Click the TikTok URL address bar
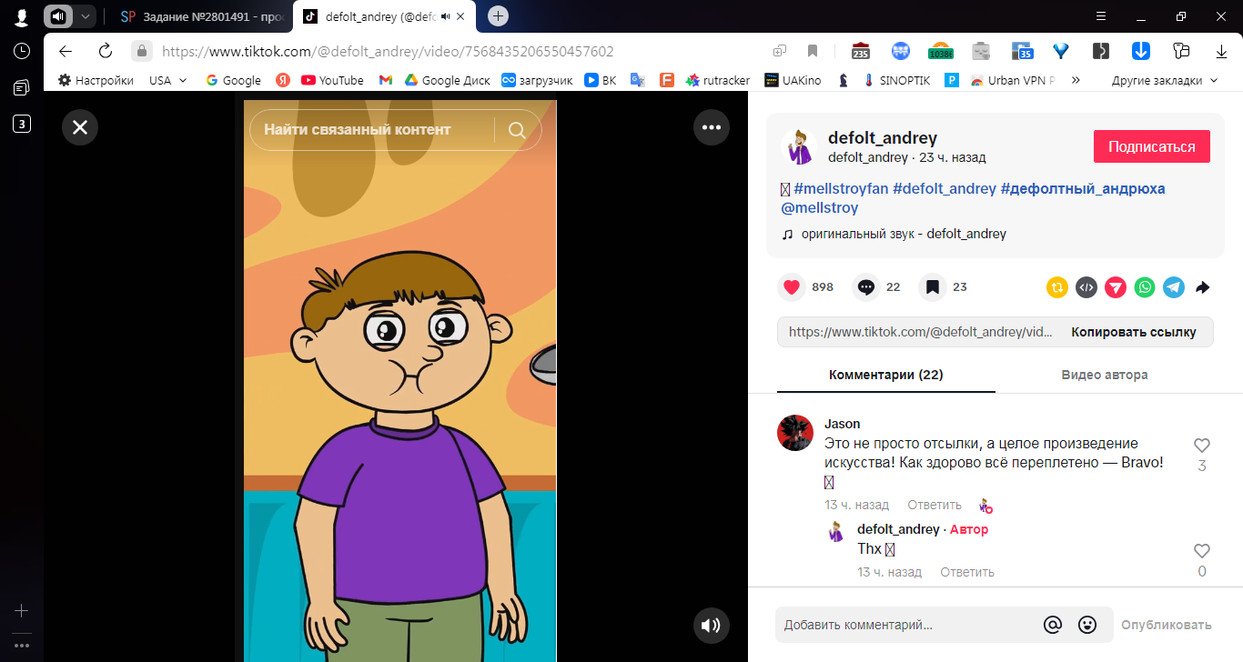The height and width of the screenshot is (662, 1243). tap(388, 52)
